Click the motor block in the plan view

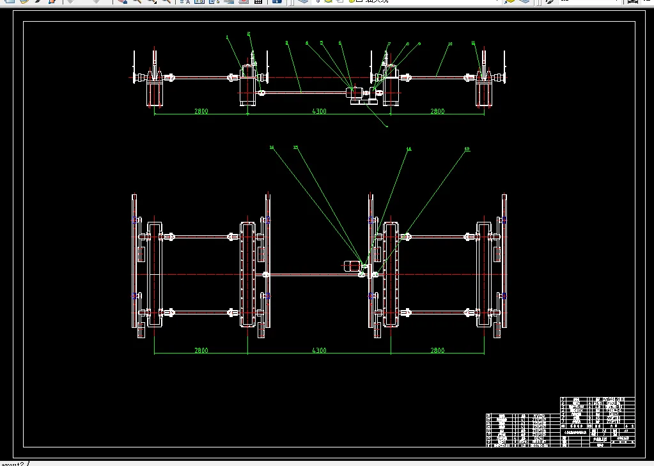352,266
